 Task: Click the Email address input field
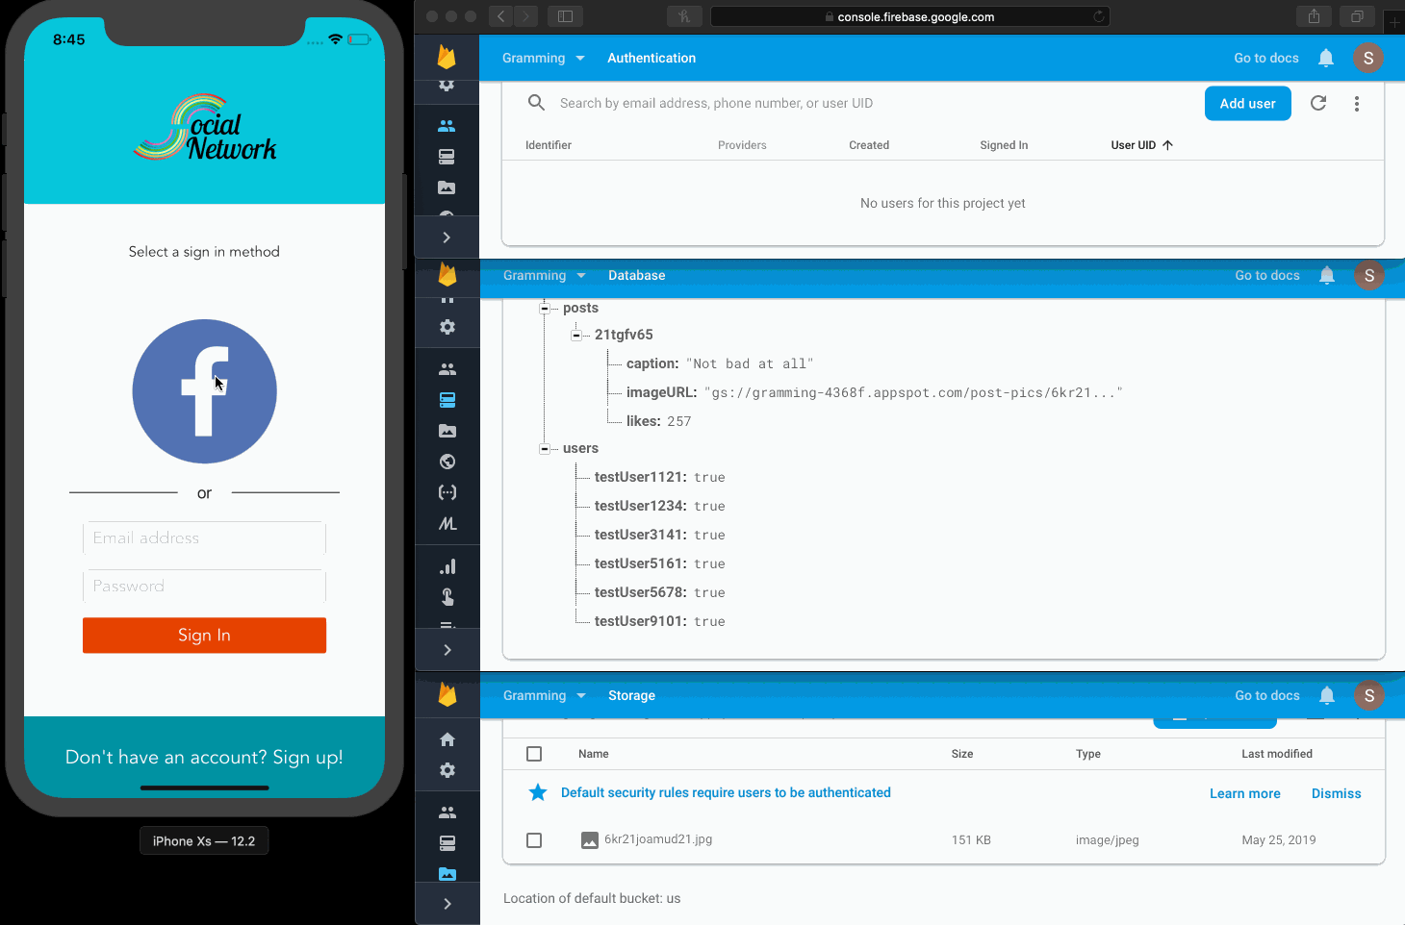(204, 538)
